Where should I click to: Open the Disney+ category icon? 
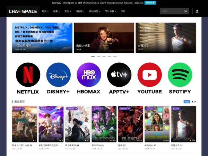(58, 75)
